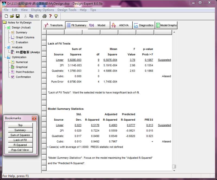Go to the Diagnostics tab
Viewport: 217px width, 180px height.
point(143,25)
